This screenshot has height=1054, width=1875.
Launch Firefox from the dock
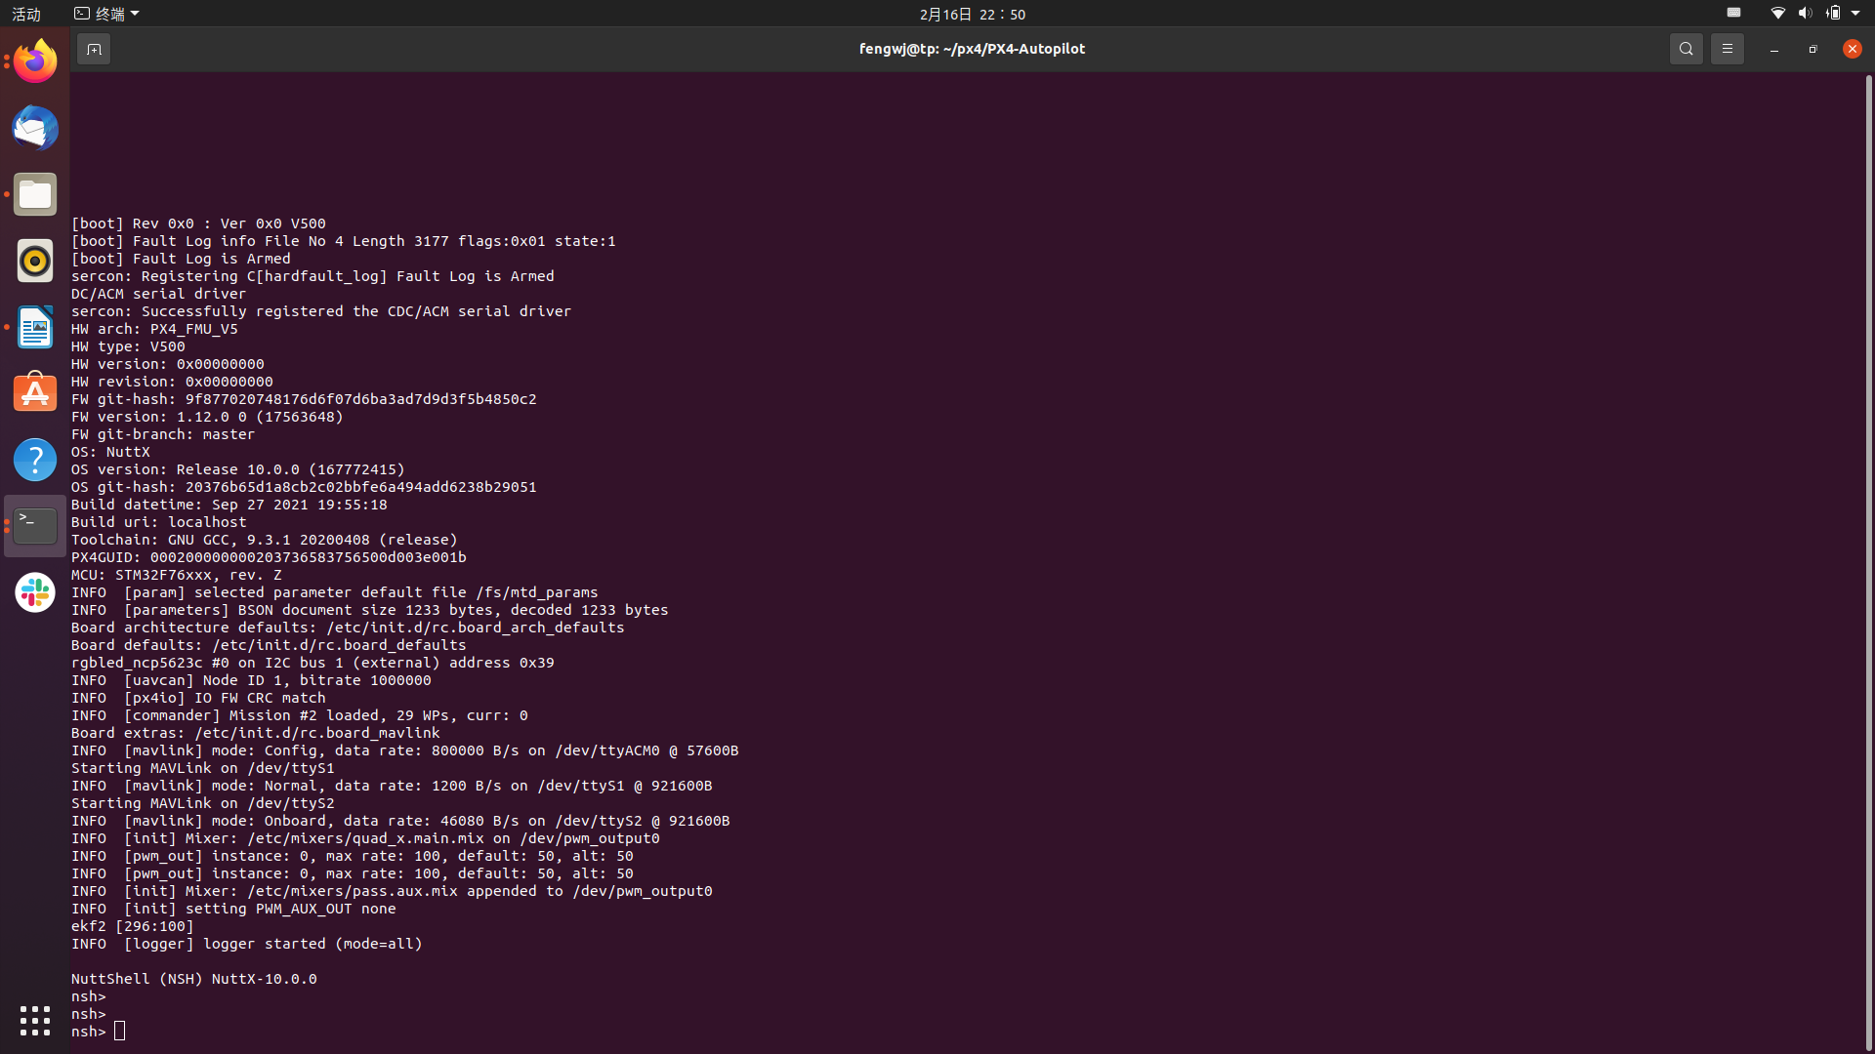pyautogui.click(x=35, y=62)
